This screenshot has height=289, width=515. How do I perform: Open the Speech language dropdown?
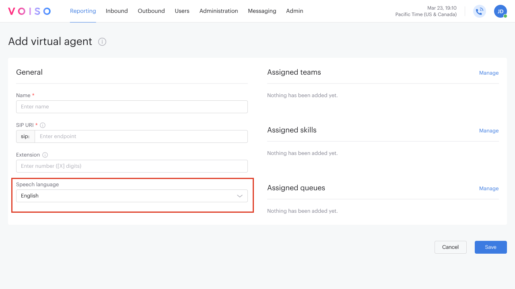pos(132,196)
